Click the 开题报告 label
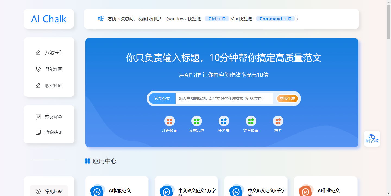Image resolution: width=391 pixels, height=196 pixels. click(169, 130)
